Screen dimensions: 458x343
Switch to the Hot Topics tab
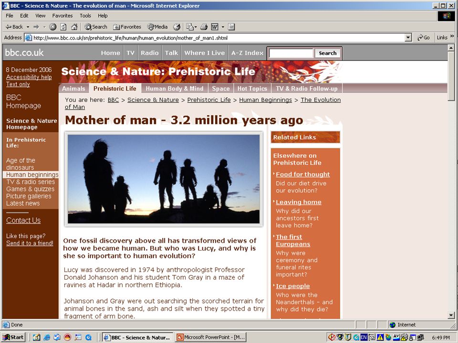click(x=252, y=89)
